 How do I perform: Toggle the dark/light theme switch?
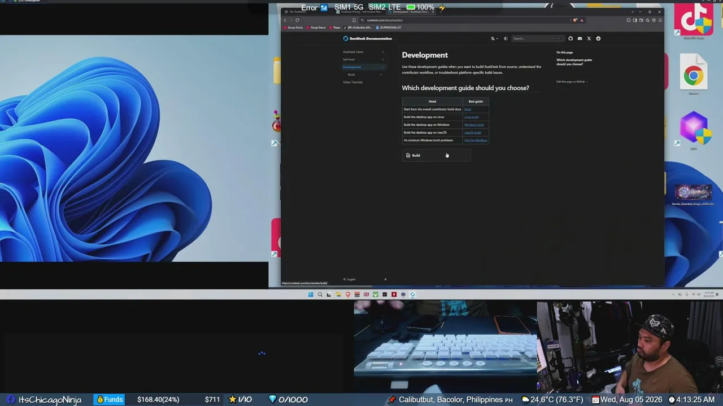coord(506,38)
